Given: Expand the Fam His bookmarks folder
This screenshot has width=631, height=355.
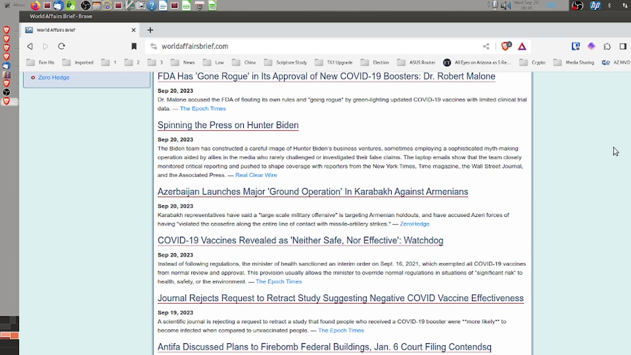Looking at the screenshot, I should [41, 63].
